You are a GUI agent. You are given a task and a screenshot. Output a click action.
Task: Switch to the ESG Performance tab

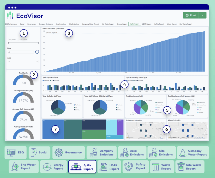coord(11,24)
